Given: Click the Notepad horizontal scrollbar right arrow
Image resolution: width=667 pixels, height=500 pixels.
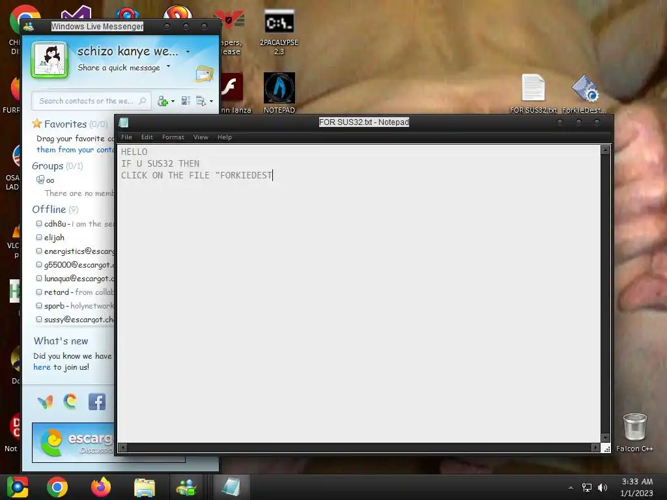Looking at the screenshot, I should pyautogui.click(x=595, y=447).
